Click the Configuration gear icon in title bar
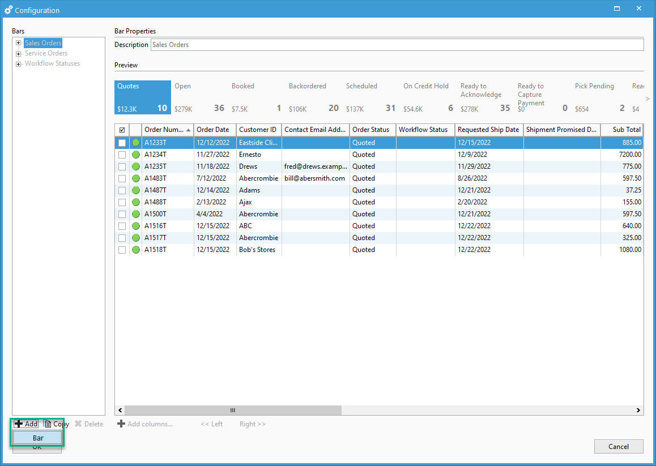Viewport: 656px width, 466px height. (x=8, y=10)
